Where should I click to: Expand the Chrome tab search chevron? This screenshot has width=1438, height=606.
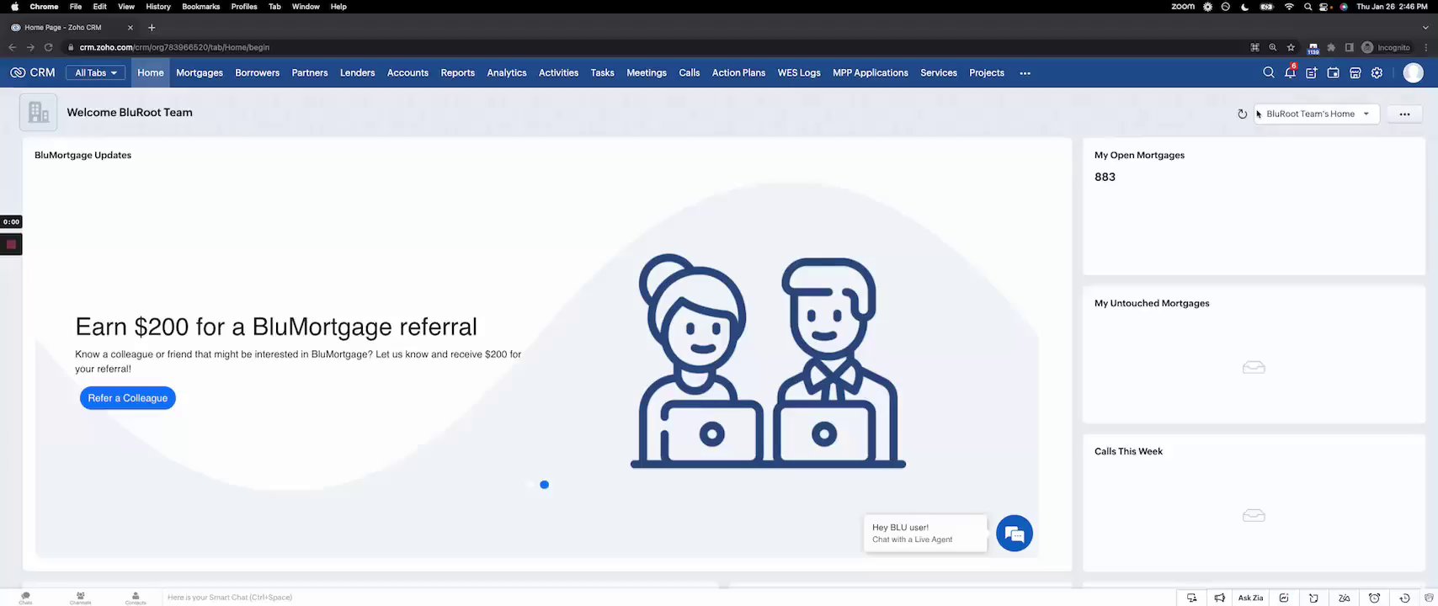(x=1425, y=27)
